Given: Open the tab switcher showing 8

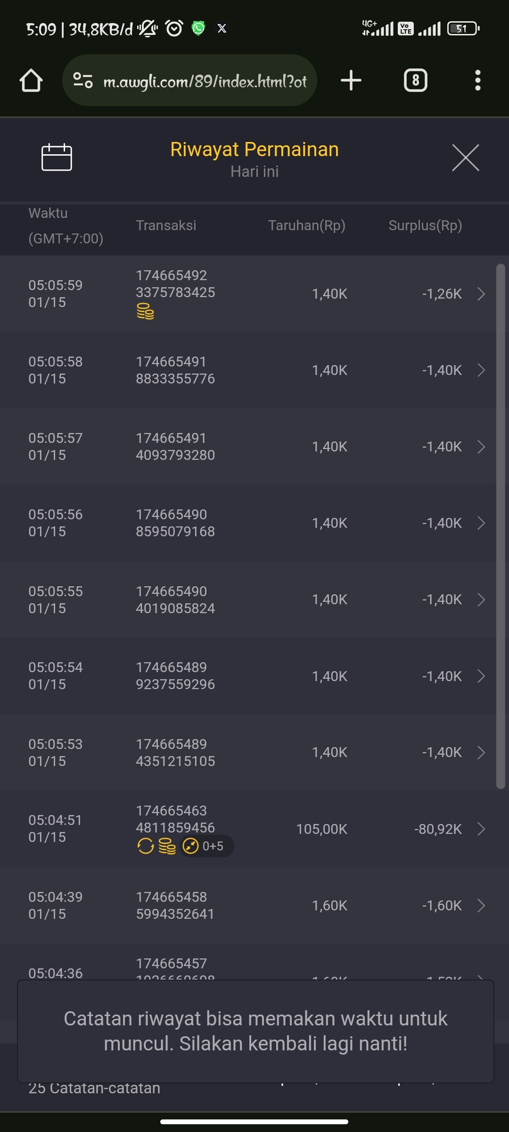Looking at the screenshot, I should pos(415,81).
